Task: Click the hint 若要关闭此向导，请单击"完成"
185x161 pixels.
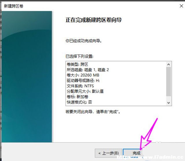Action: [x=93, y=112]
